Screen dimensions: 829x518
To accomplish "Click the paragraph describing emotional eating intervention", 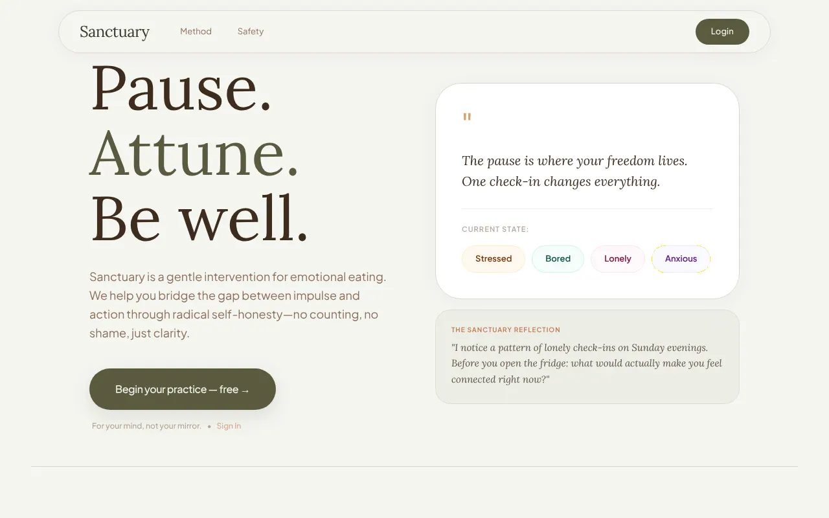I will (238, 305).
